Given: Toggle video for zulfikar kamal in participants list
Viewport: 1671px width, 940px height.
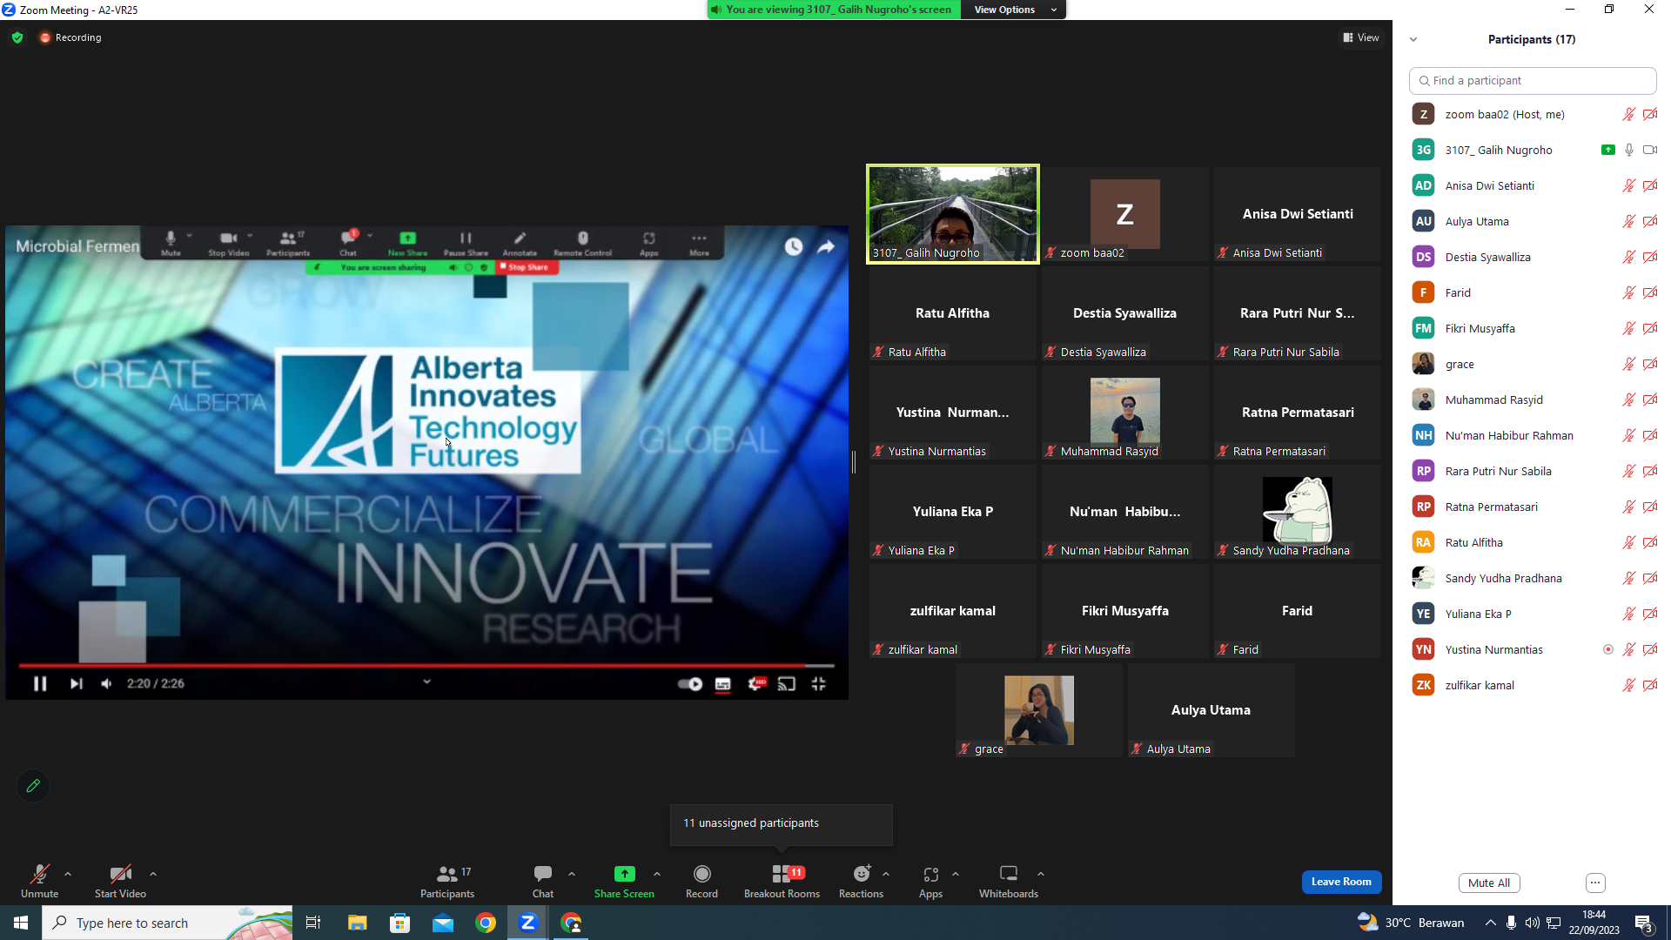Looking at the screenshot, I should point(1649,685).
